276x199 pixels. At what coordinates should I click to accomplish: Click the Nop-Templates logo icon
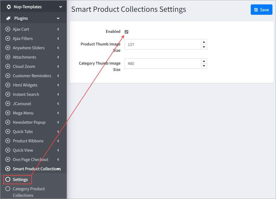(9, 7)
